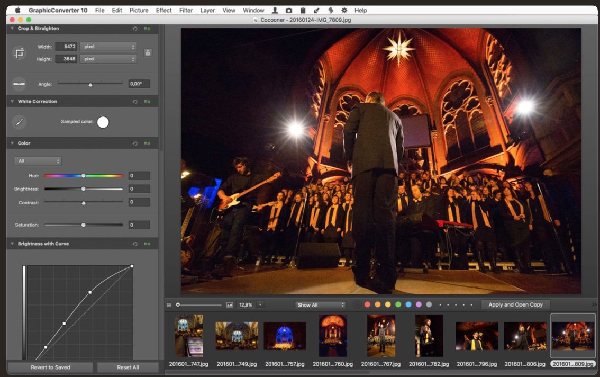Viewport: 600px width, 377px height.
Task: Open the color channel 'All' dropdown
Action: [x=38, y=161]
